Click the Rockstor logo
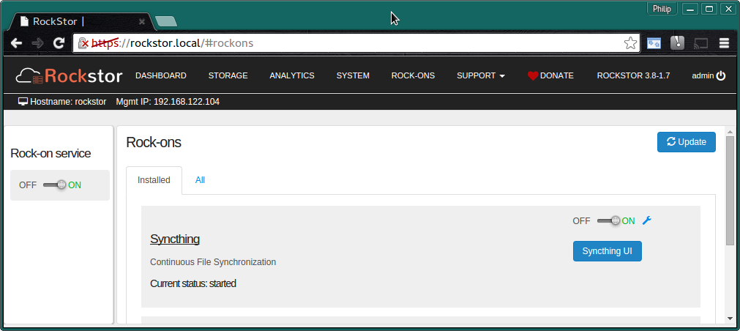 click(69, 75)
